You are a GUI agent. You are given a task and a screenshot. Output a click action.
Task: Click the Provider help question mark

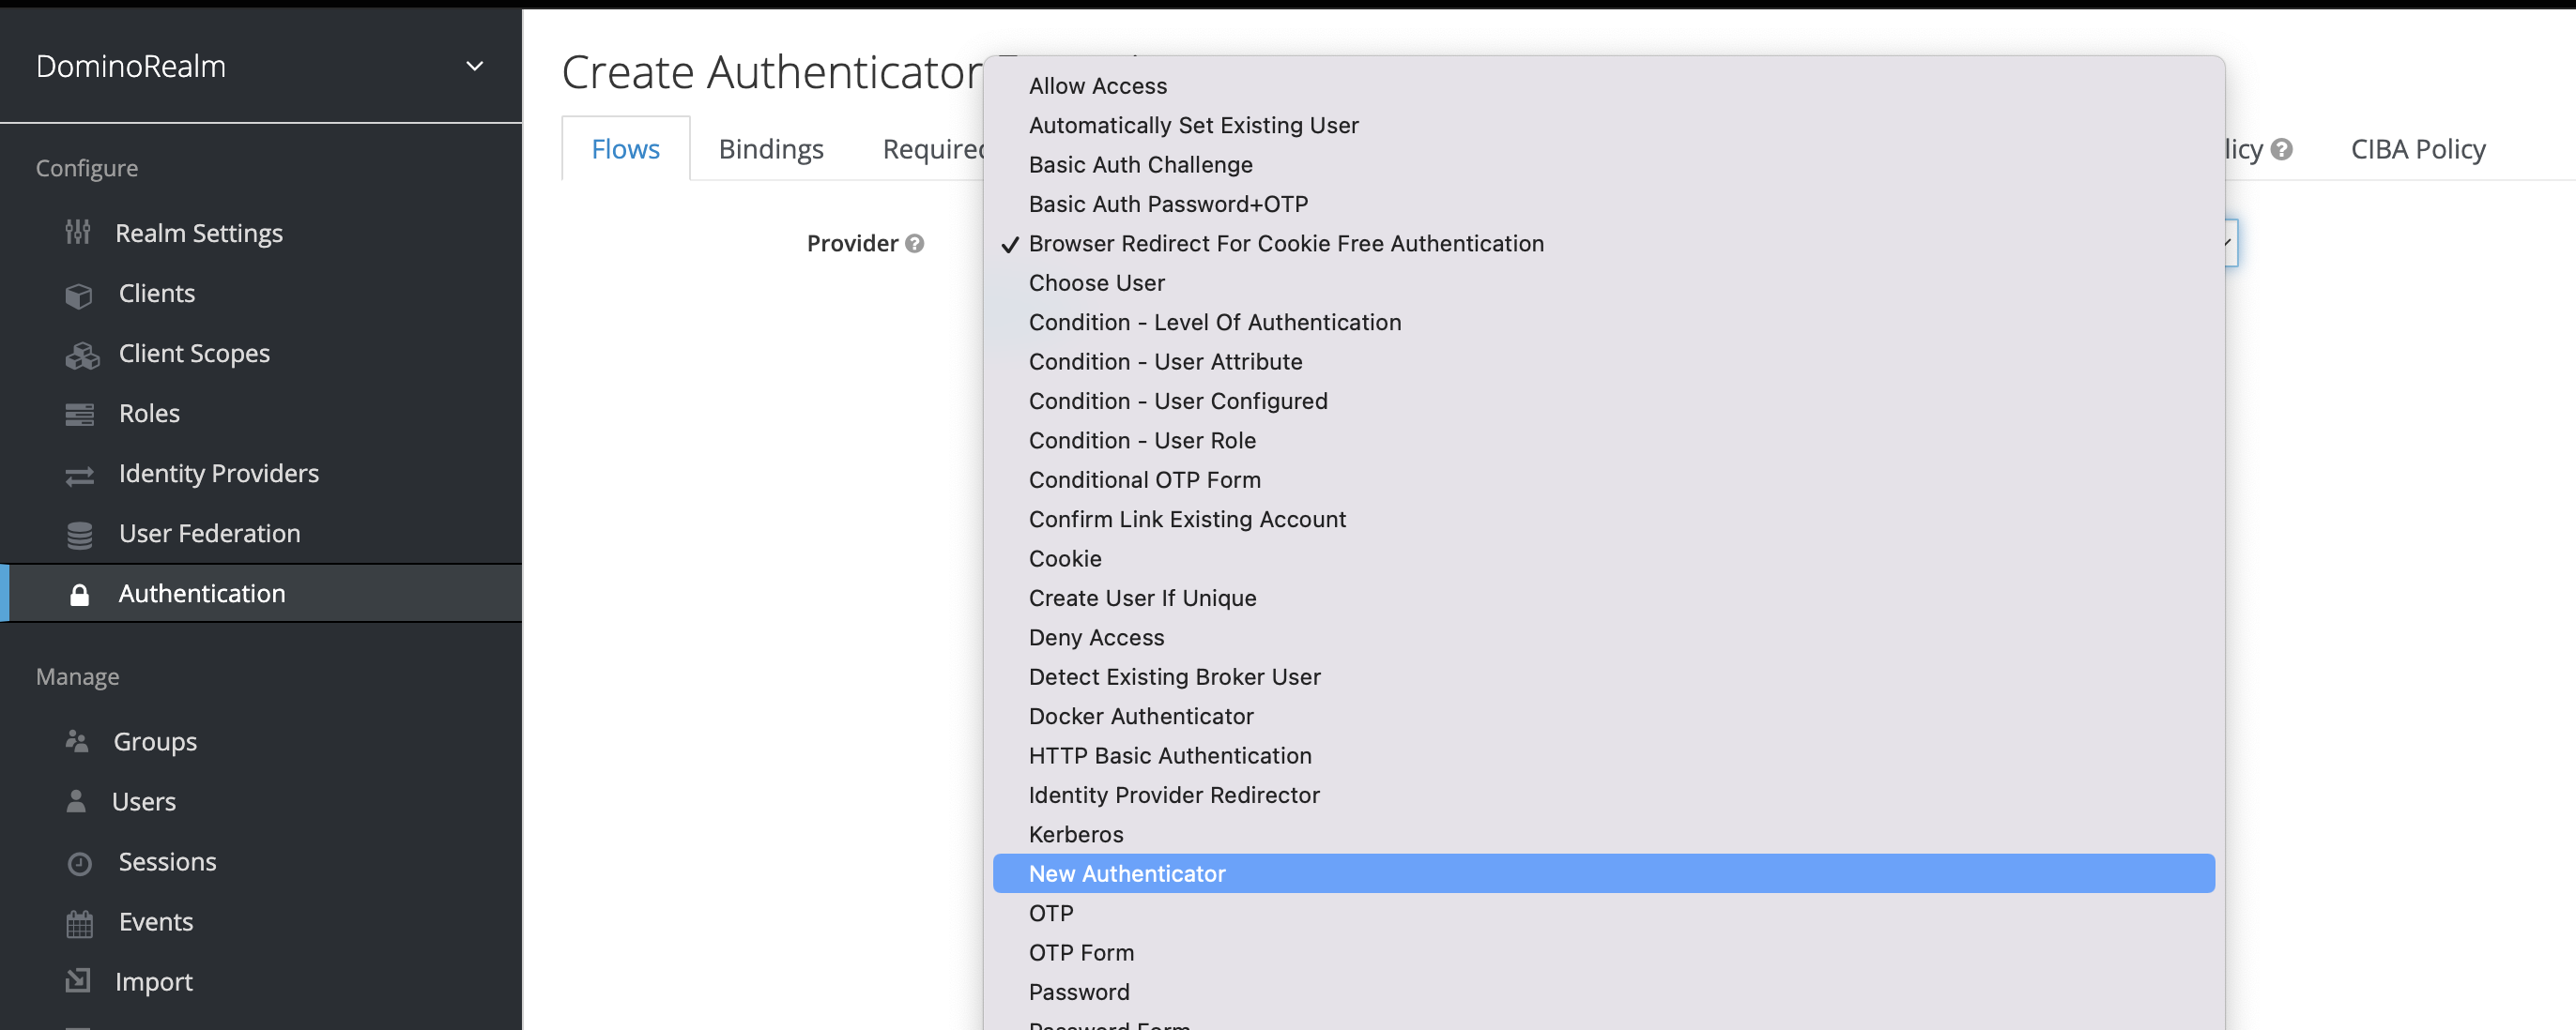pos(914,244)
